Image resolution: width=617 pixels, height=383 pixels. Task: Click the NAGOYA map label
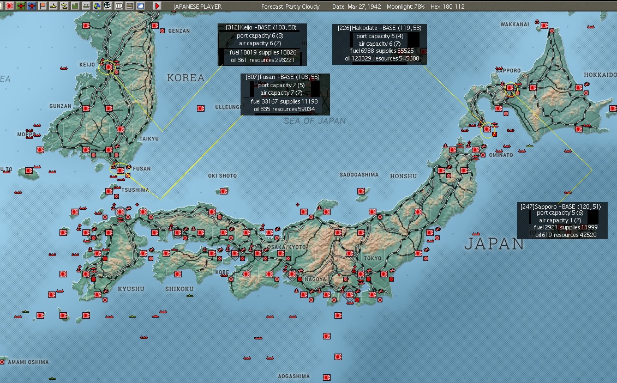(315, 279)
